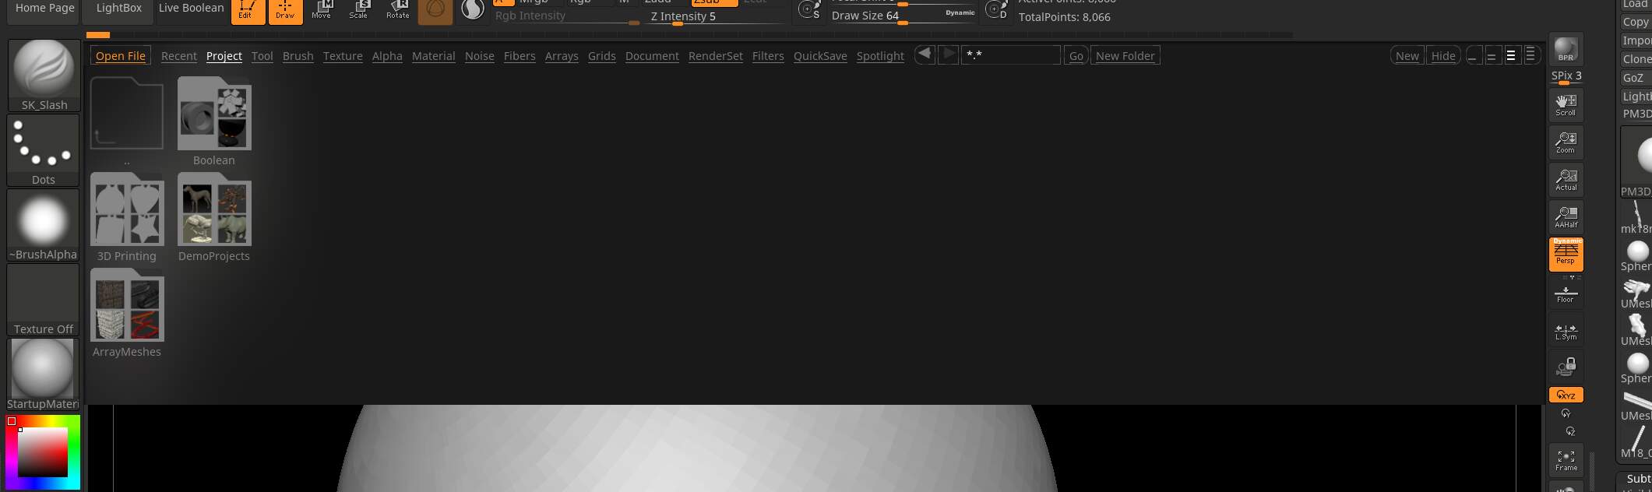
Task: Click the Frame mesh button
Action: [1566, 460]
